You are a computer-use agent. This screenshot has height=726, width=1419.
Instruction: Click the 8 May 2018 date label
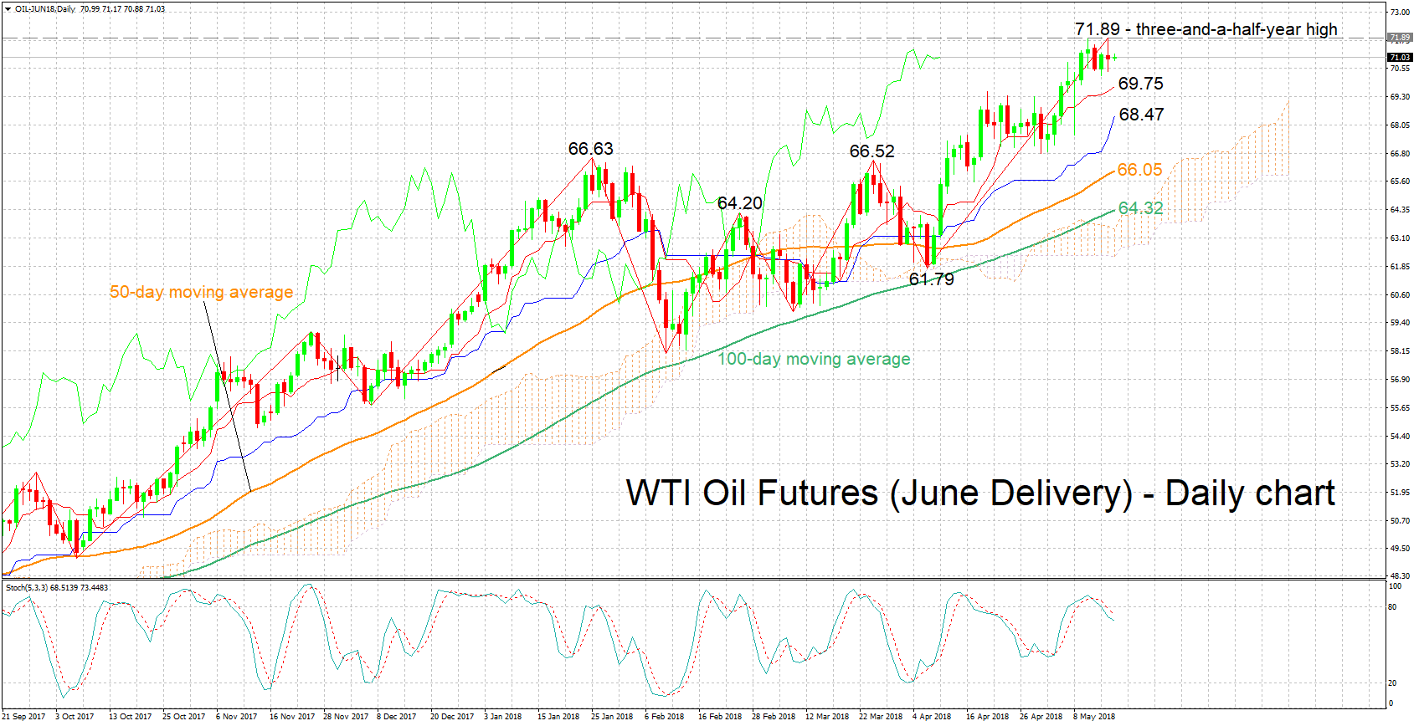point(1093,716)
